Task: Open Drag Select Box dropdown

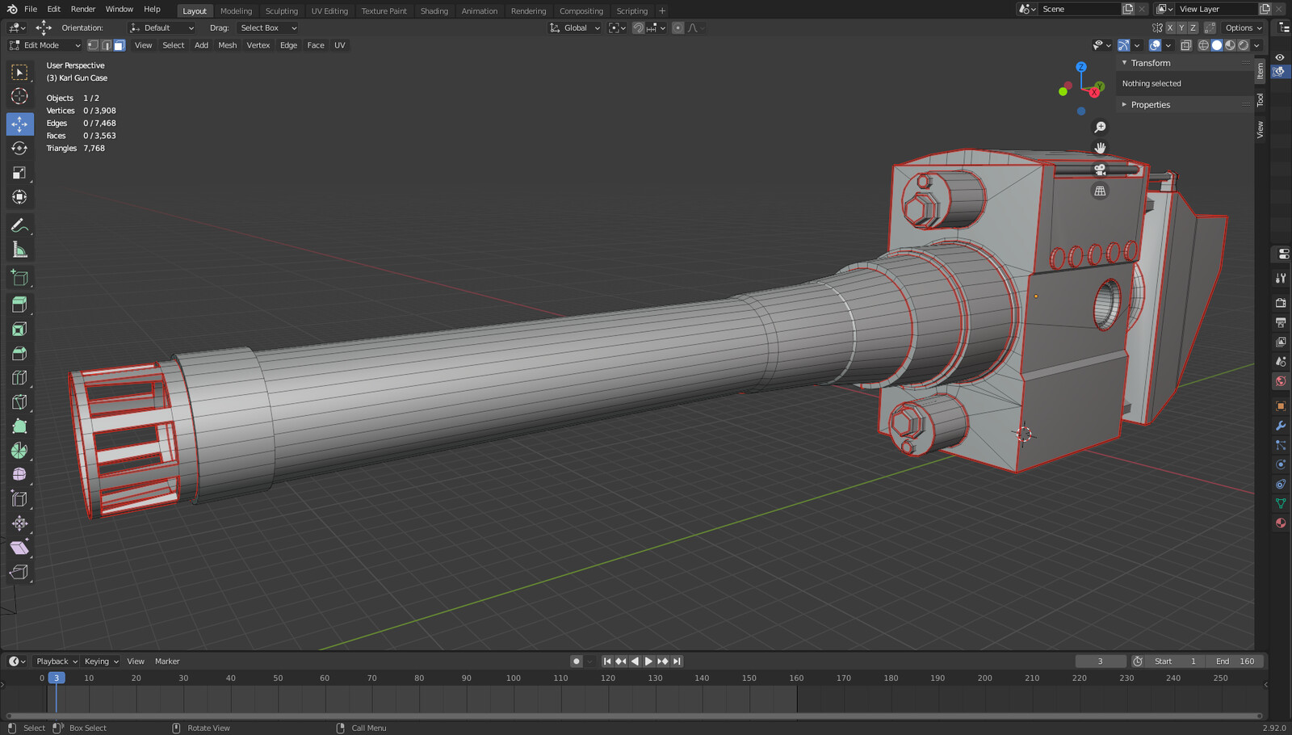Action: pos(268,27)
